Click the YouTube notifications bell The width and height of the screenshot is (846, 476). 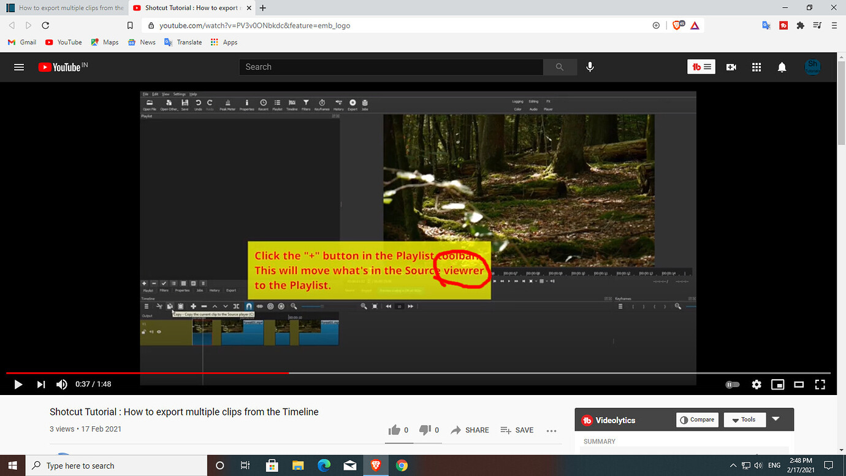tap(782, 67)
